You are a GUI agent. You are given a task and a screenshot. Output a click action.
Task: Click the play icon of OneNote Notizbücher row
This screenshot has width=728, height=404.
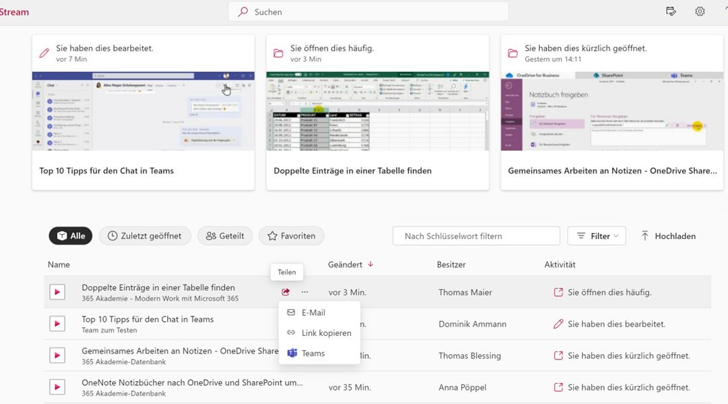tap(57, 387)
